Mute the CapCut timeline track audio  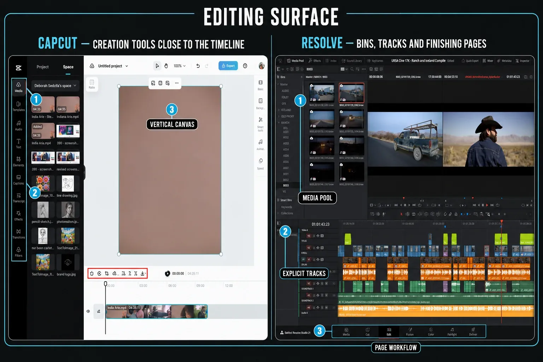click(88, 311)
